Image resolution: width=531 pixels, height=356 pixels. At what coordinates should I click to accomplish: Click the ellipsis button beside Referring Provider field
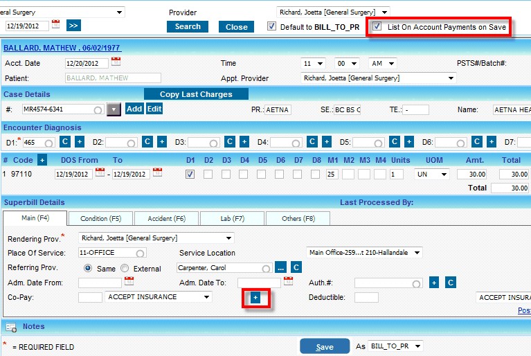[280, 268]
